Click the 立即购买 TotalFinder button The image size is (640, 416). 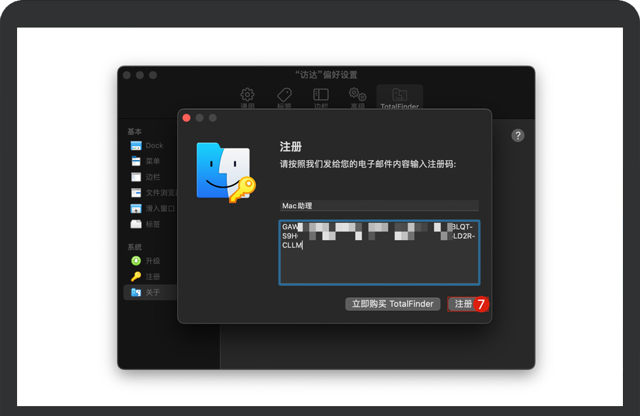click(x=393, y=304)
